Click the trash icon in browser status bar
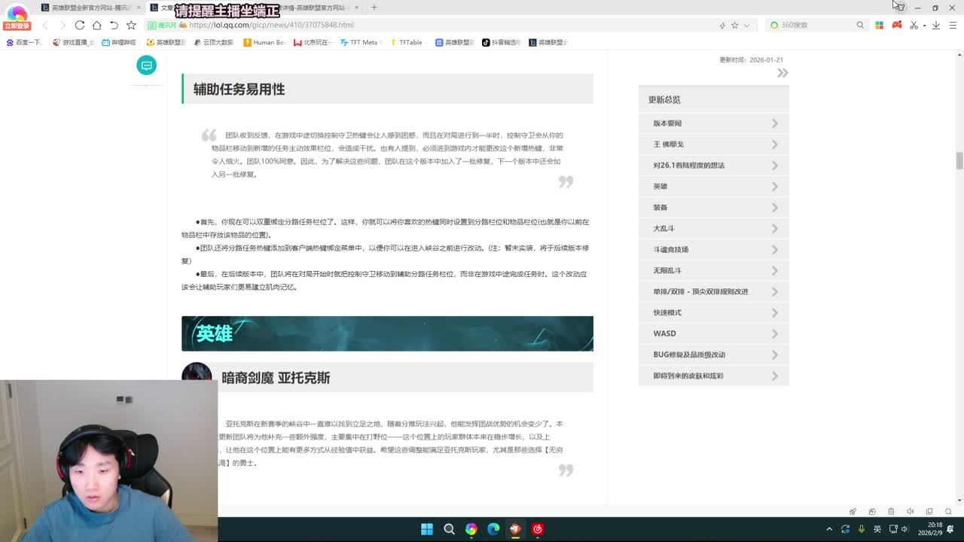This screenshot has height=542, width=964. point(891,512)
